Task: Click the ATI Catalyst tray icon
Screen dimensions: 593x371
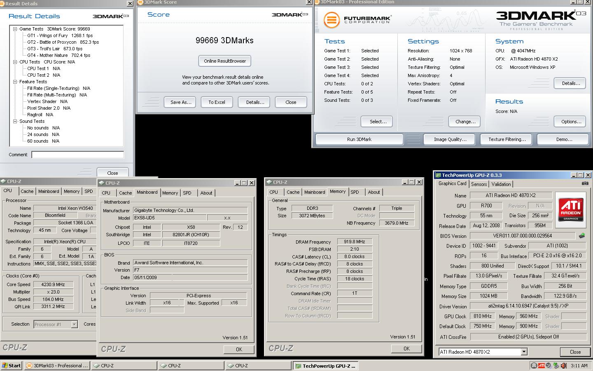Action: tap(541, 365)
